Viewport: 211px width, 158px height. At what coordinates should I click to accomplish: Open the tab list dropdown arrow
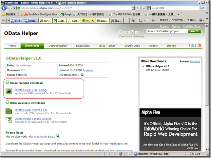pos(8,21)
